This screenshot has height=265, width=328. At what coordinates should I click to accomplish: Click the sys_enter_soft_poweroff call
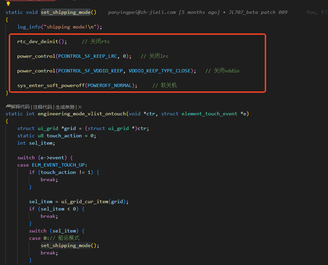pyautogui.click(x=51, y=86)
